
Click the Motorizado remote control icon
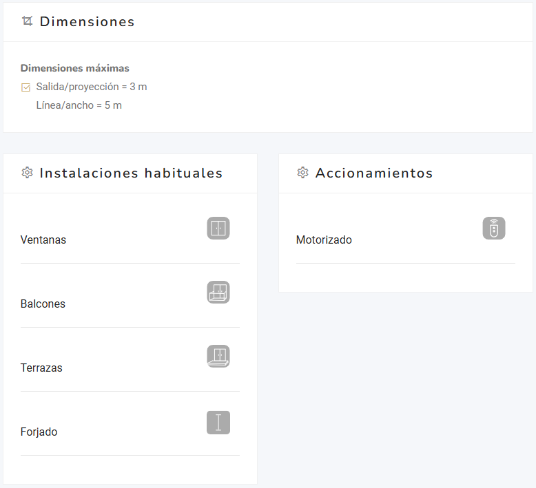[x=494, y=229]
